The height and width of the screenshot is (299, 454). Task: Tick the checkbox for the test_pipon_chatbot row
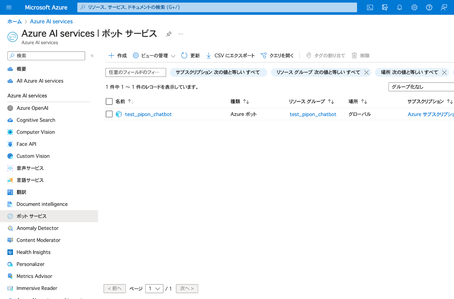[x=109, y=114]
